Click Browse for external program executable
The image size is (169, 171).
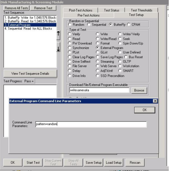pos(139,90)
